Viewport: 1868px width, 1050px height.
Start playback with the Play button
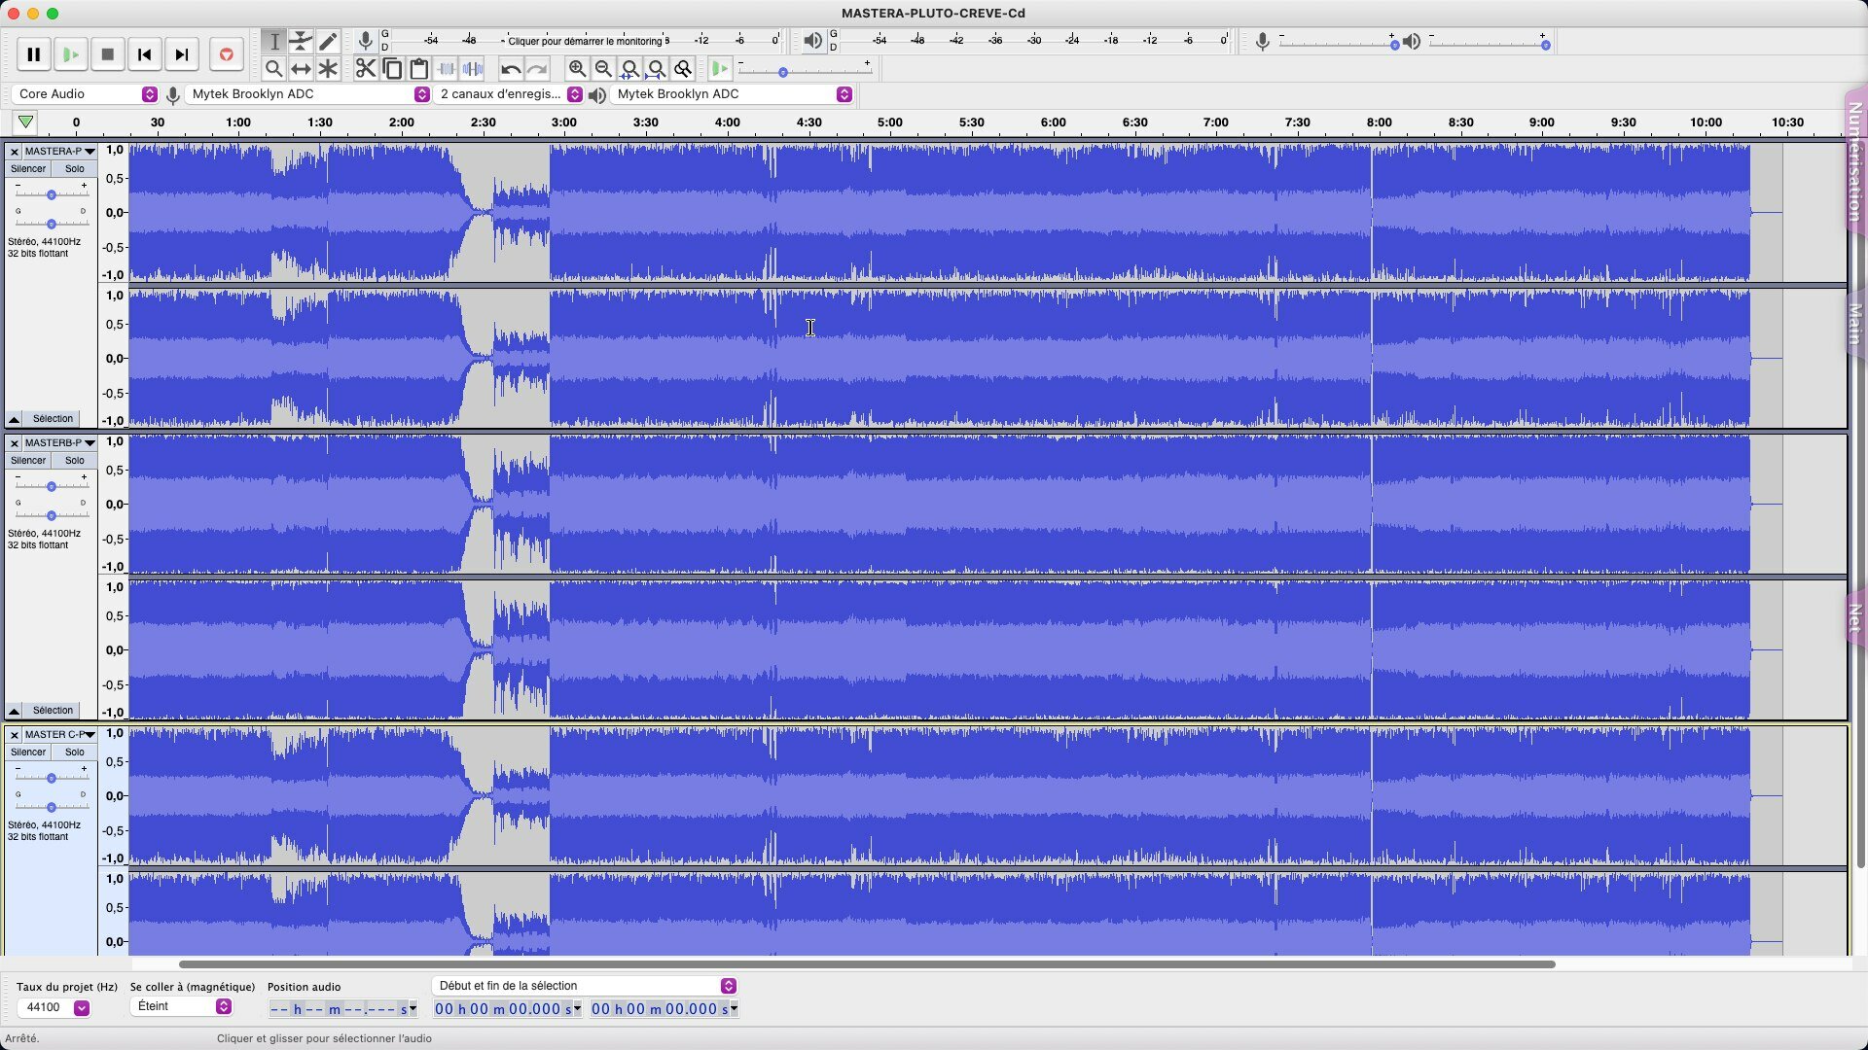pyautogui.click(x=70, y=54)
